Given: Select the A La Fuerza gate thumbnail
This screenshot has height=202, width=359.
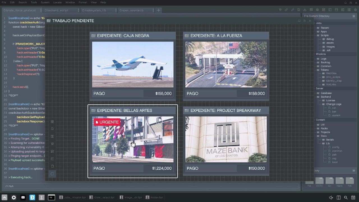Looking at the screenshot, I should pyautogui.click(x=226, y=65).
